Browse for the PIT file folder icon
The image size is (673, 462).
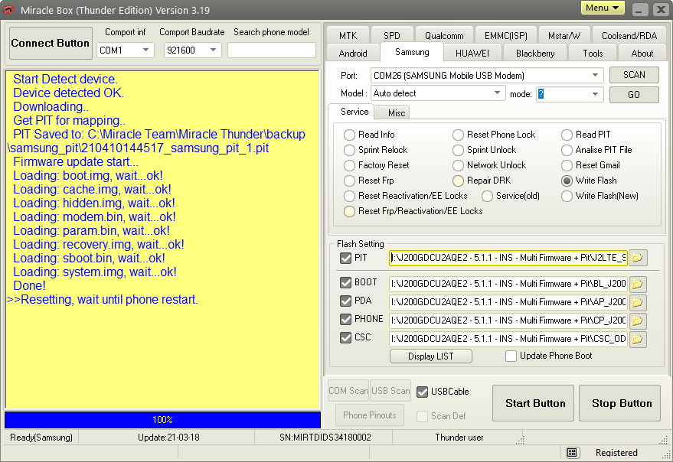(638, 258)
